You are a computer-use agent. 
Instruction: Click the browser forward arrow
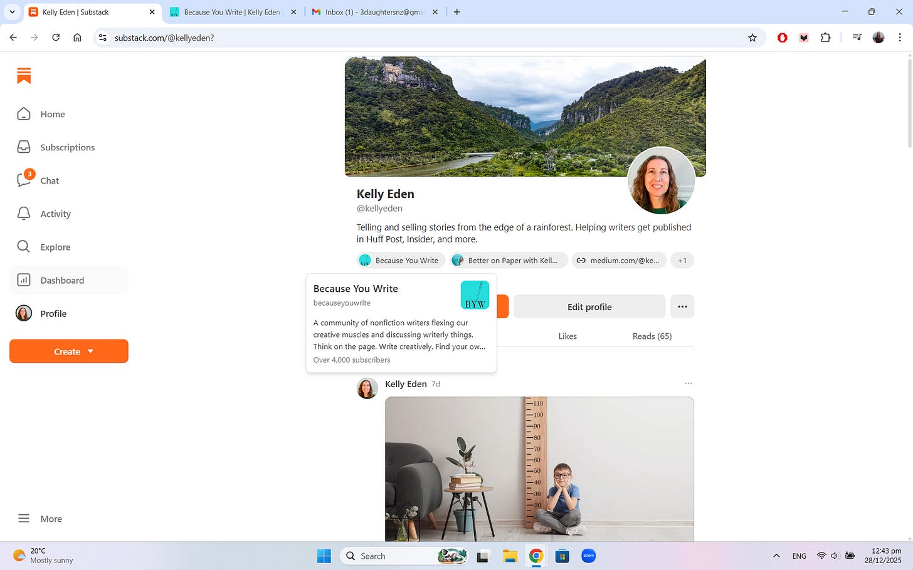pyautogui.click(x=34, y=38)
